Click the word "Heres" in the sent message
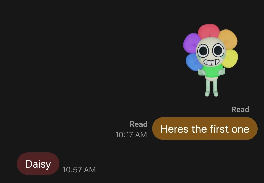 tap(174, 129)
